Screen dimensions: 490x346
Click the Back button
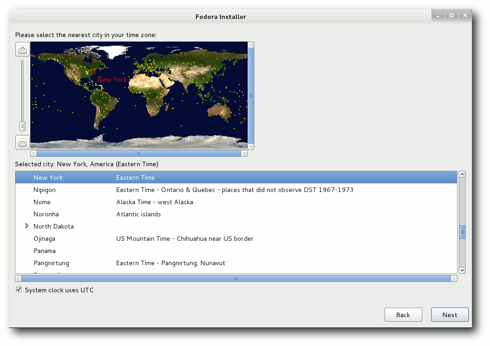pyautogui.click(x=403, y=315)
